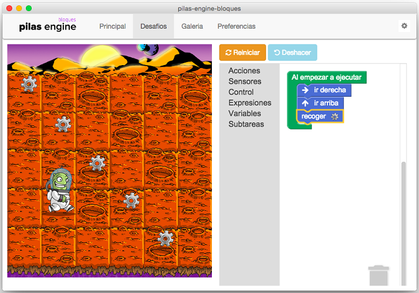Click the trash can in the workspace

(x=379, y=275)
